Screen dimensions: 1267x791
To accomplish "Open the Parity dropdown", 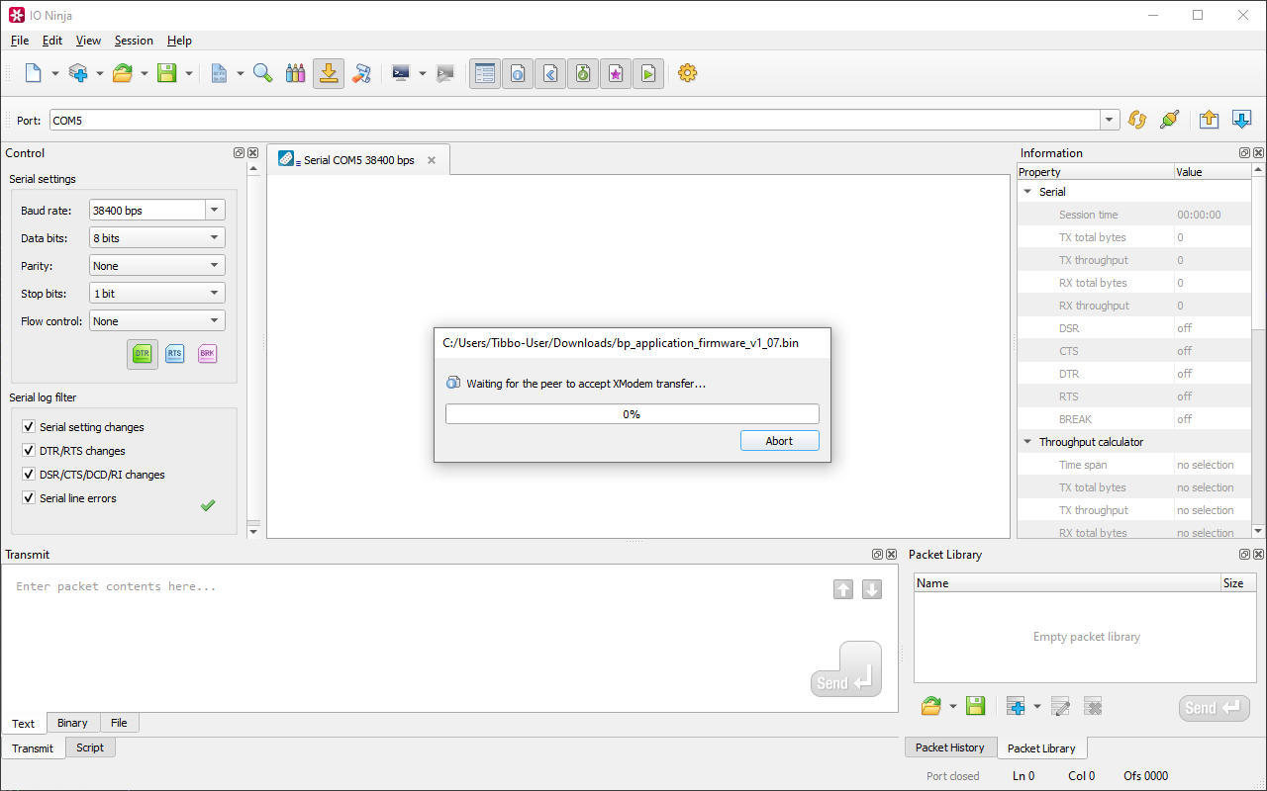I will click(156, 266).
